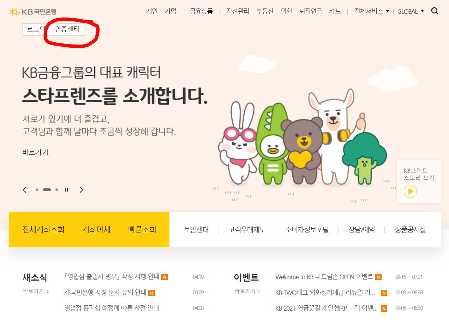449x329 pixels.
Task: Click the 04.19 news date
Action: (198, 277)
